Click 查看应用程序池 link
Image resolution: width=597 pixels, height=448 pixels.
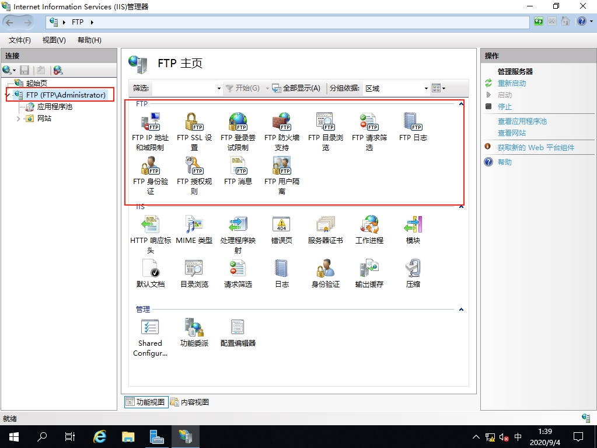tap(522, 121)
